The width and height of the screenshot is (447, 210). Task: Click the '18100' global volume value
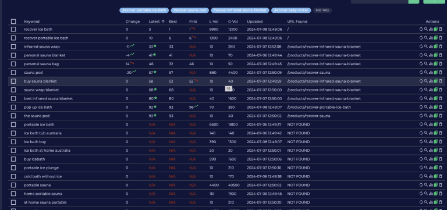pyautogui.click(x=233, y=124)
